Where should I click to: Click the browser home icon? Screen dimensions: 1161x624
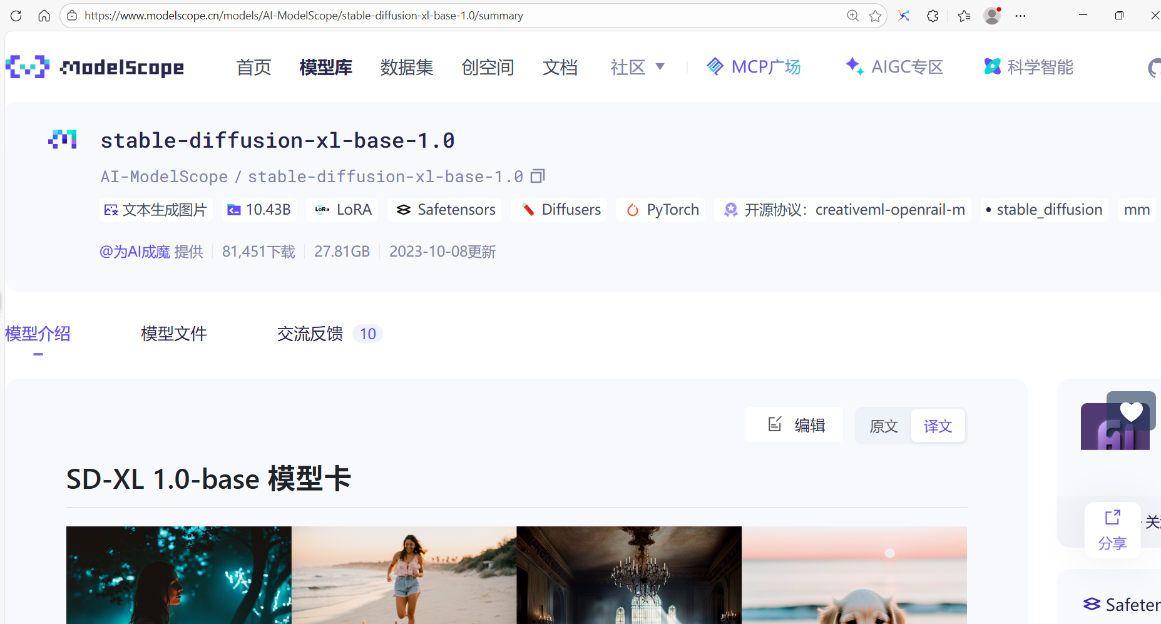click(x=44, y=16)
